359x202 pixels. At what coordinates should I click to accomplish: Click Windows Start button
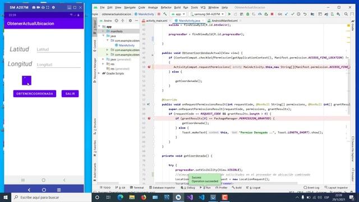(x=6, y=197)
